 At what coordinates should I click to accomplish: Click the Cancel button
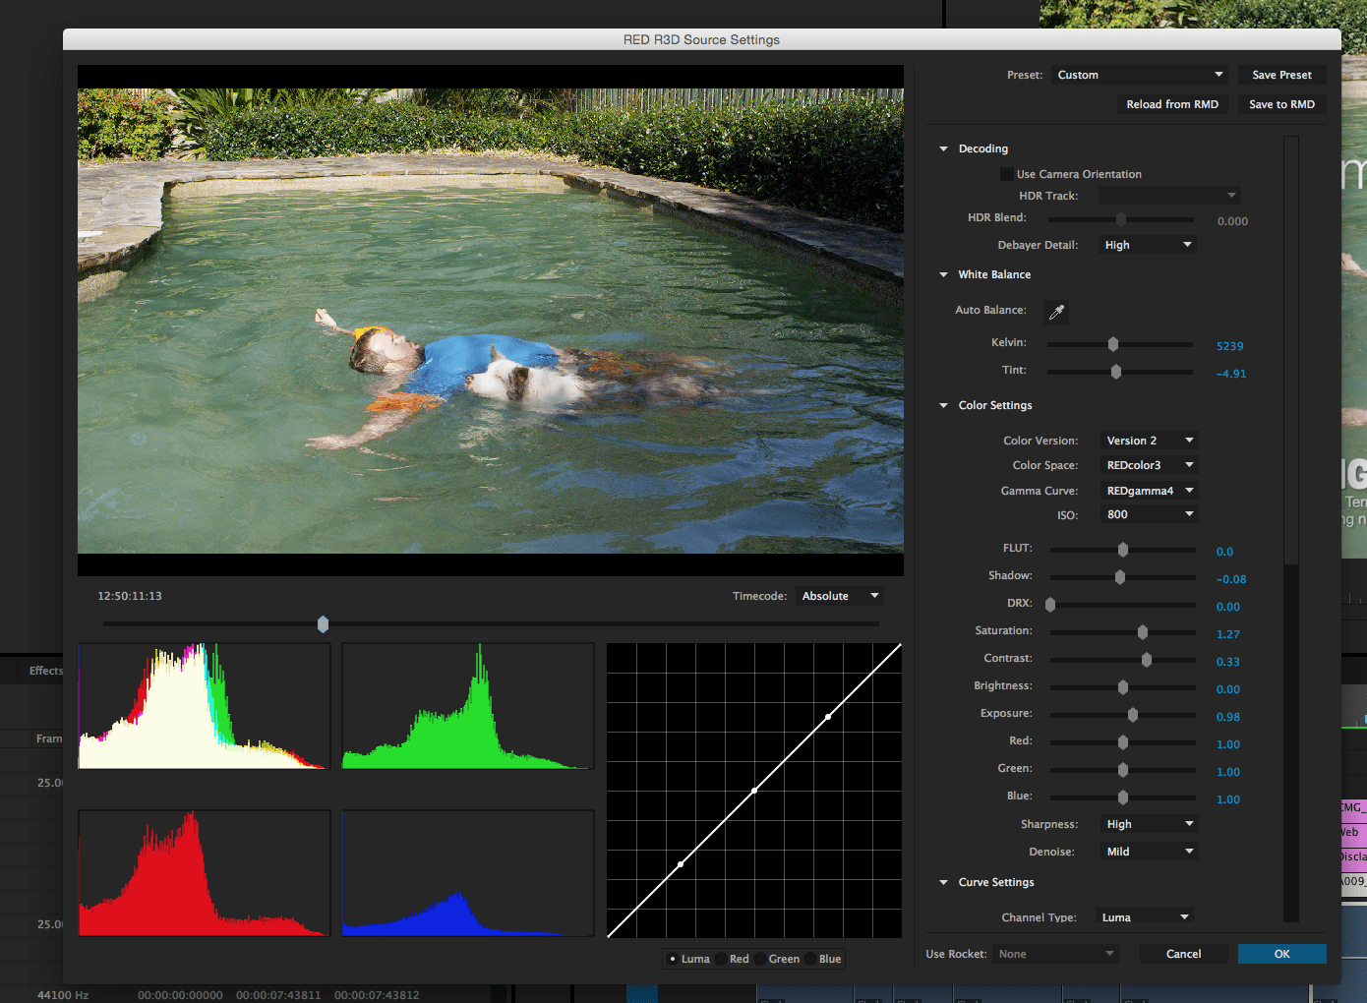[x=1183, y=954]
